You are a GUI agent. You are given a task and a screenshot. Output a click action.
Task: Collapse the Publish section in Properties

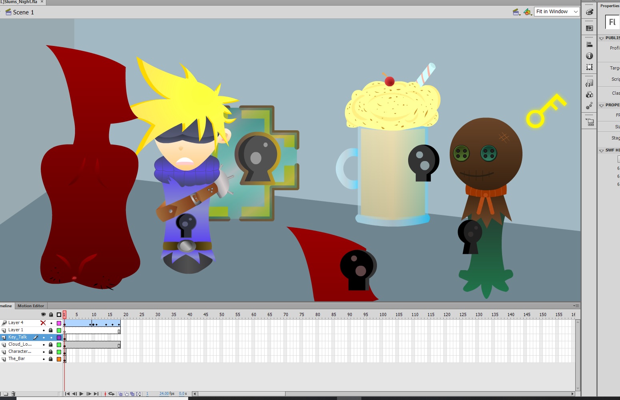(602, 38)
